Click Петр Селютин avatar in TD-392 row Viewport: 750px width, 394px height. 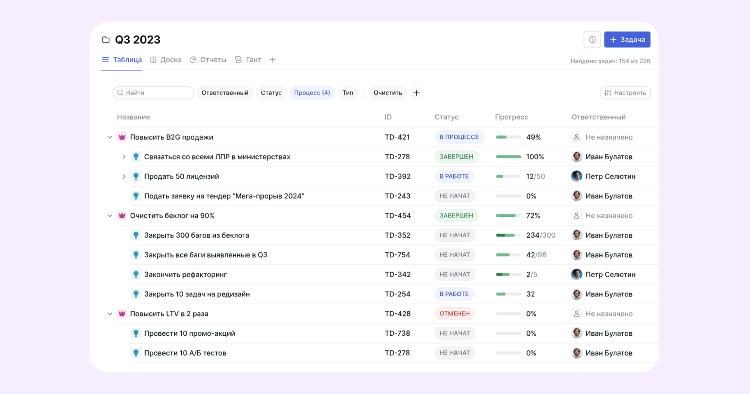tap(577, 177)
